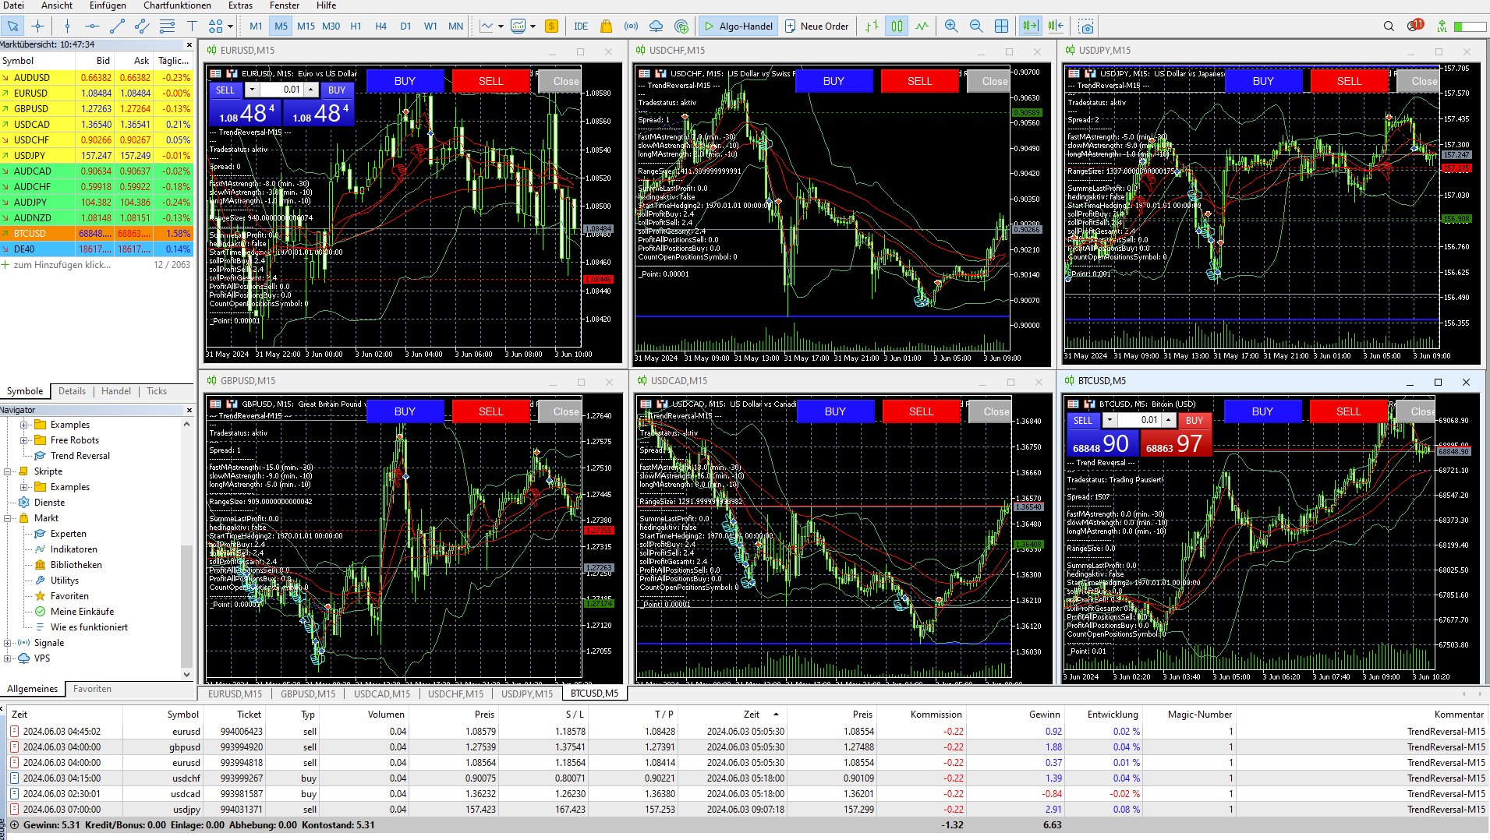Open the Chartfunktionen menu

point(177,5)
